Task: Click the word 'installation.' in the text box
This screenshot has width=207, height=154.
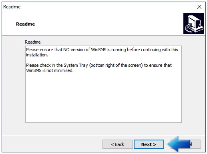Action: [37, 55]
